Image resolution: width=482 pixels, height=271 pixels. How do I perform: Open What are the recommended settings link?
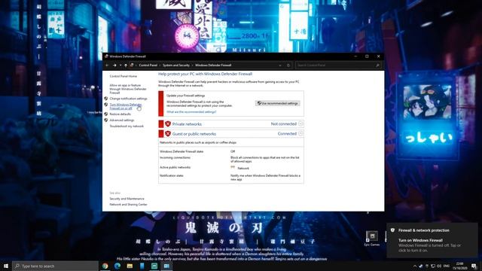coord(191,112)
